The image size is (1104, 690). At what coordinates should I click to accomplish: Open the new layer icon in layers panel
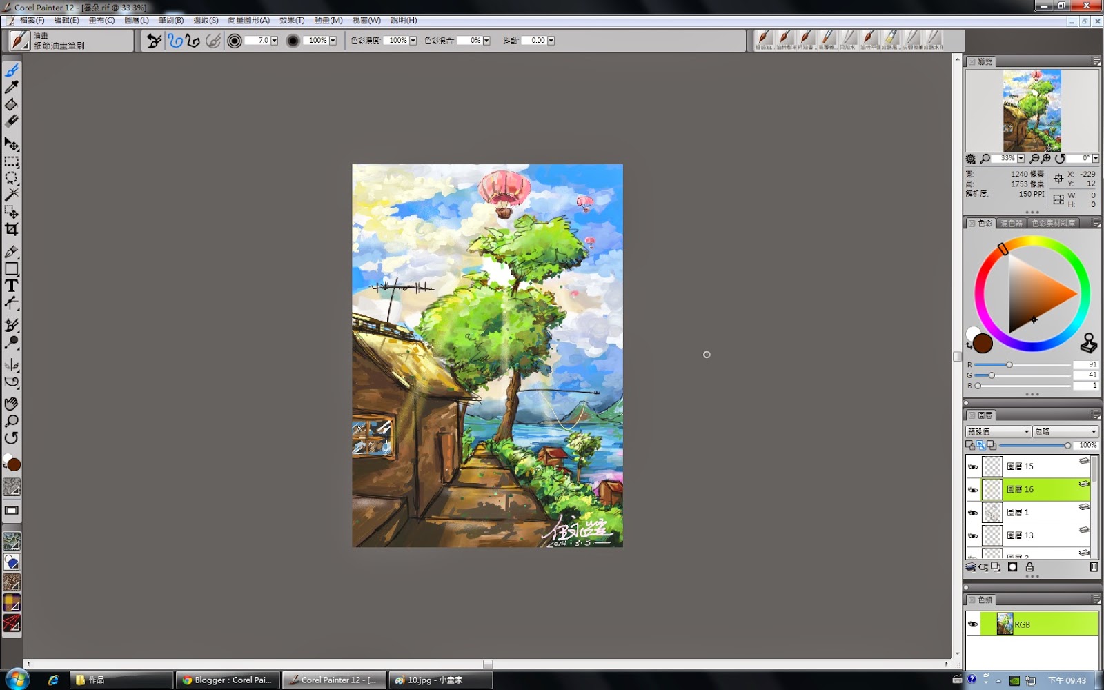970,566
